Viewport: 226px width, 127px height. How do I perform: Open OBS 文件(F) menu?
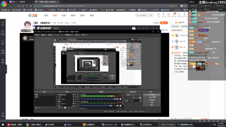pos(37,35)
